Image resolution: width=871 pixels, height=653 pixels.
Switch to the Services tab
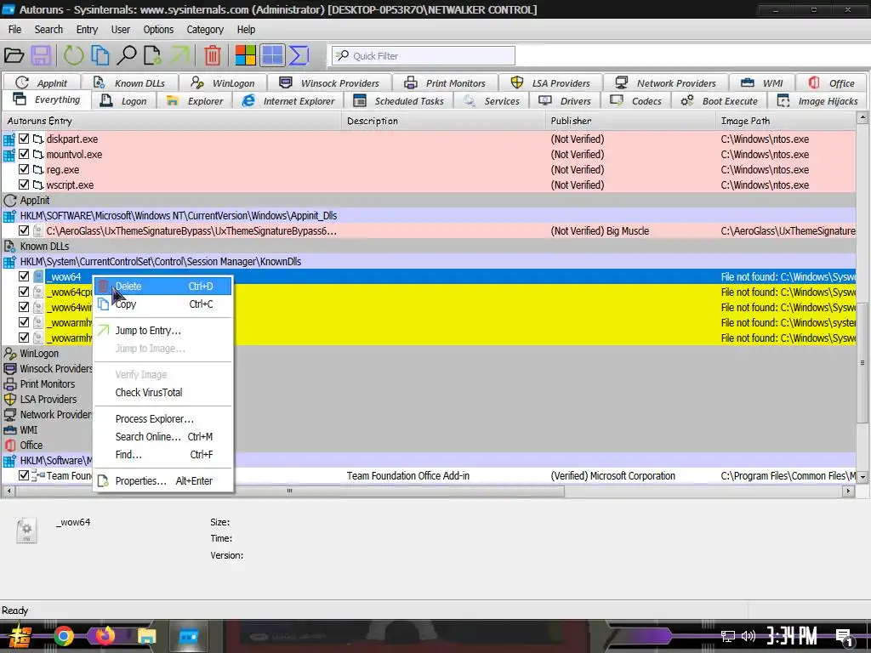pos(492,101)
